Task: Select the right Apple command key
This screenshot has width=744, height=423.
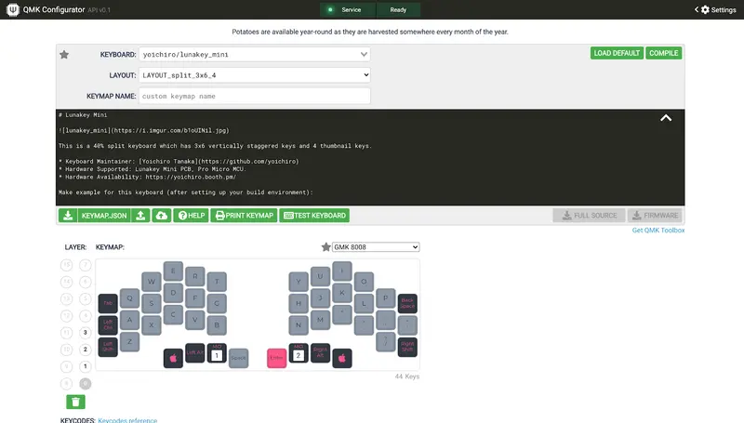Action: pyautogui.click(x=342, y=358)
